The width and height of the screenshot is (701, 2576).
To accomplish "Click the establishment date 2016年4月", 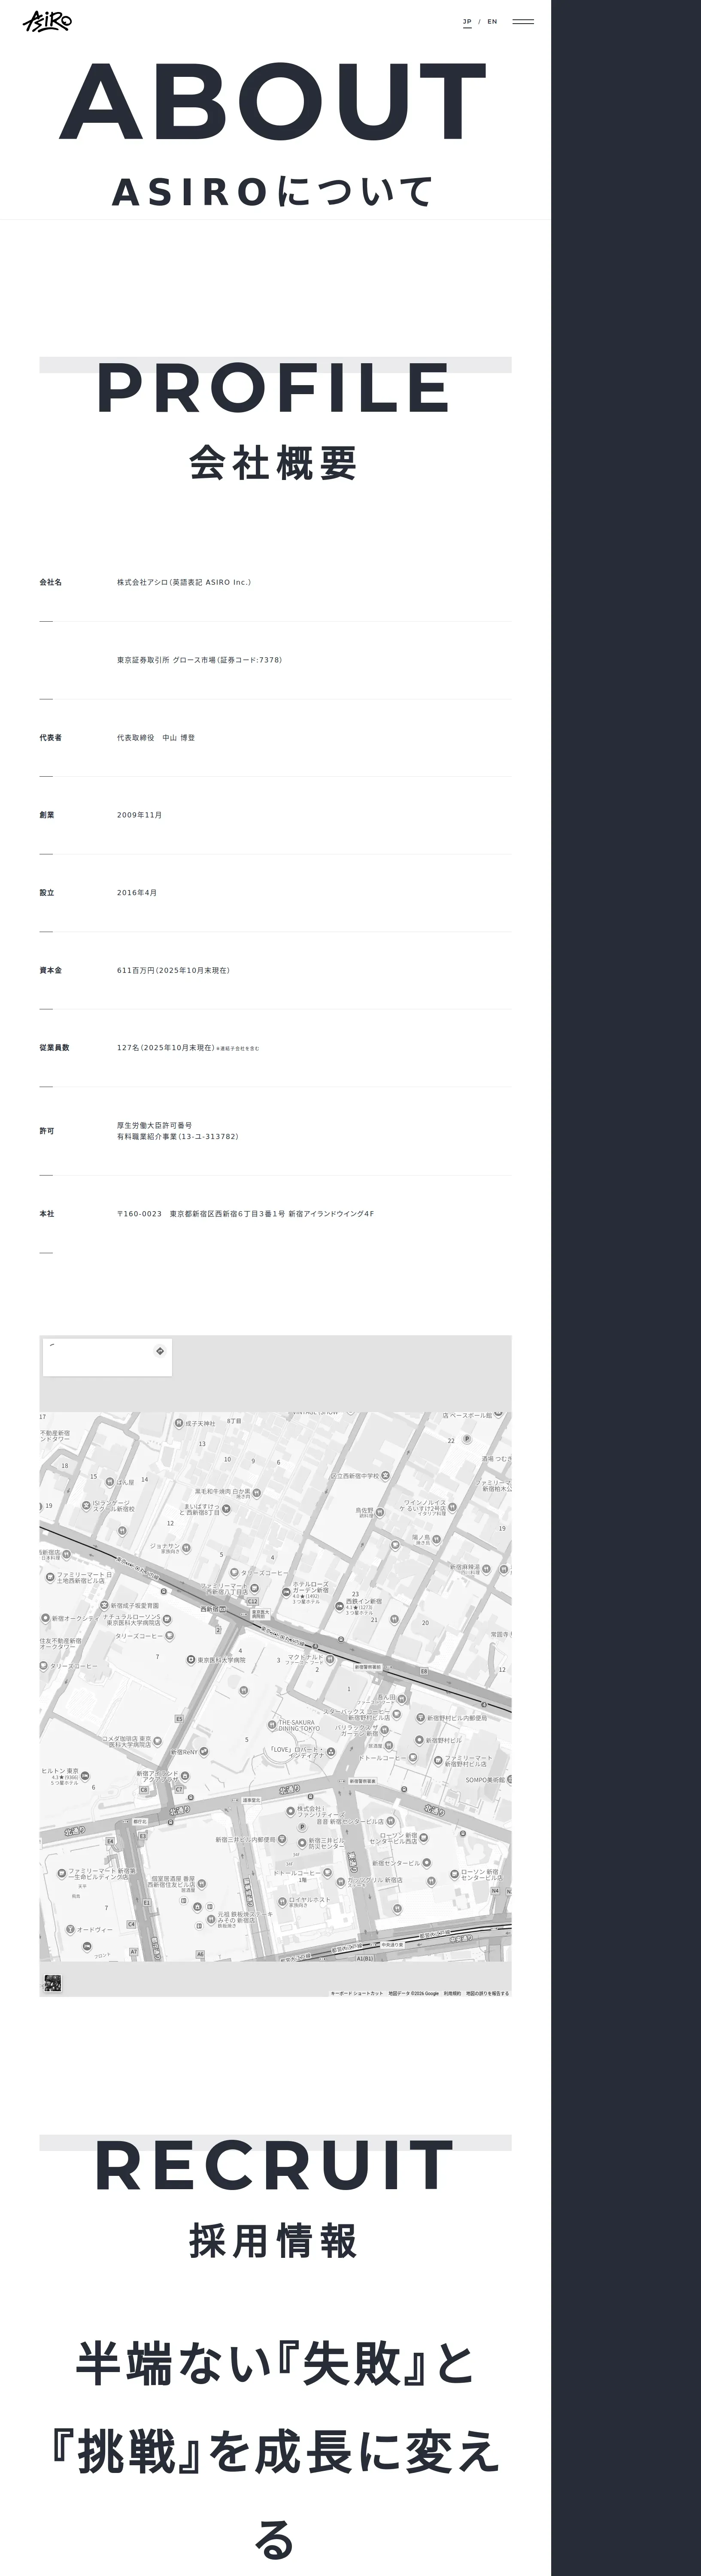I will click(137, 893).
